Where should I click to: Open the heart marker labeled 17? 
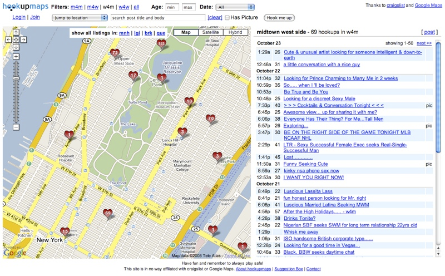(133, 76)
